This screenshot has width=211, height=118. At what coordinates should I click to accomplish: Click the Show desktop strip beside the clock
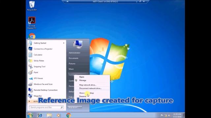[184, 115]
